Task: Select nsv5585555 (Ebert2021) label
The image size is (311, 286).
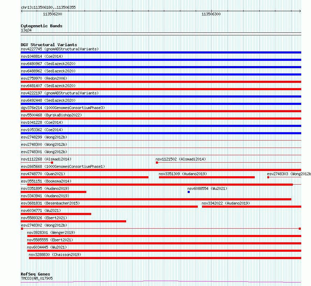Action: pos(50,240)
